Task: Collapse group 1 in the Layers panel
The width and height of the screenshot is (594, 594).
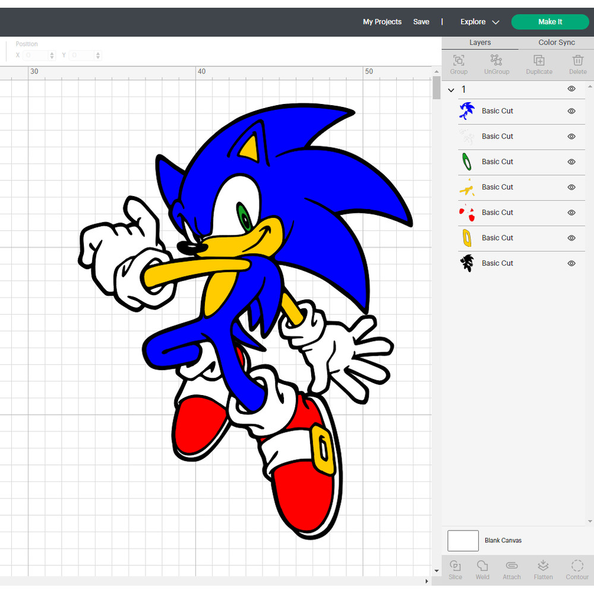Action: pyautogui.click(x=451, y=89)
